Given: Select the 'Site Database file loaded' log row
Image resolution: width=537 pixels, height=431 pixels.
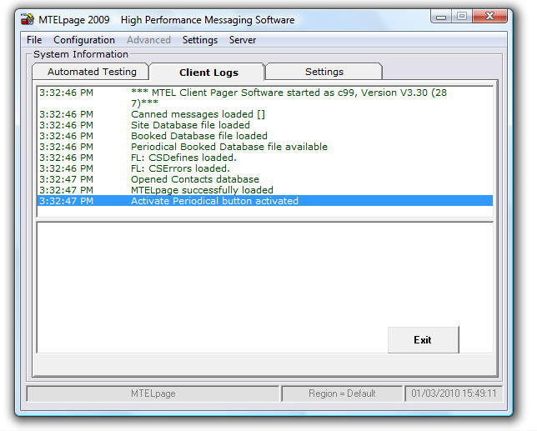Looking at the screenshot, I should tap(265, 125).
